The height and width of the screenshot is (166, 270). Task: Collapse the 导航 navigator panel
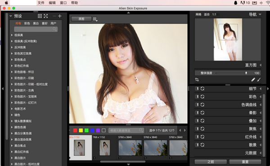click(260, 14)
